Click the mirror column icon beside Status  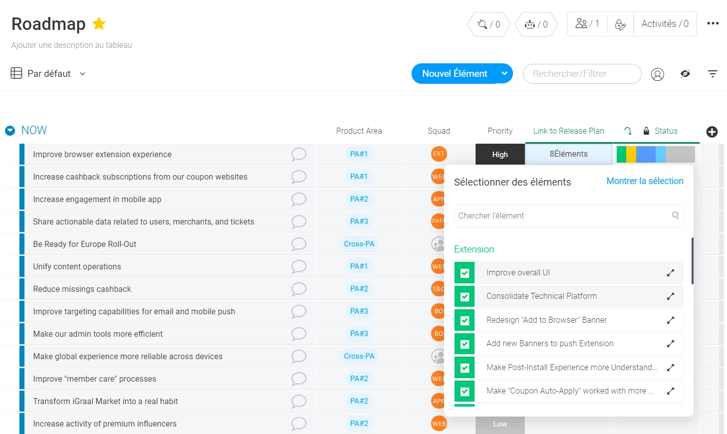pyautogui.click(x=628, y=131)
